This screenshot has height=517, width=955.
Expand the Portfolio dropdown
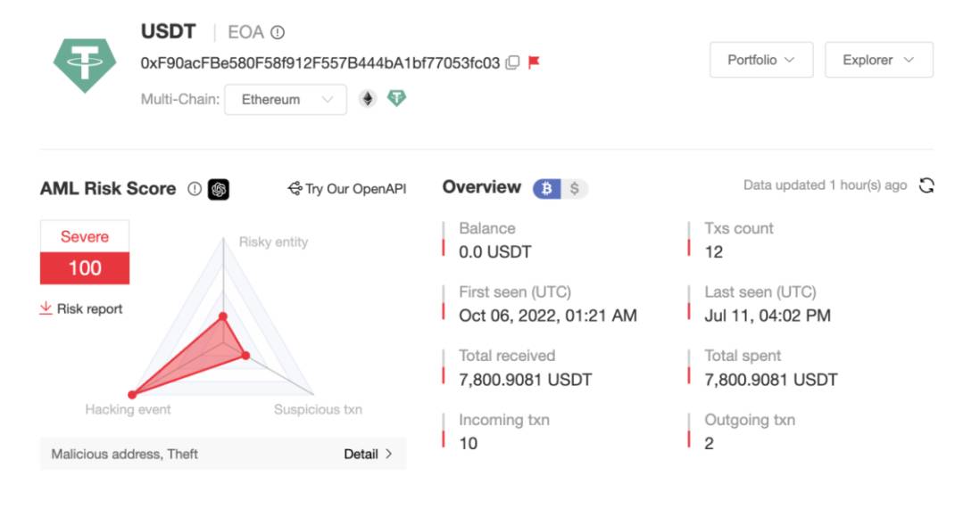761,60
